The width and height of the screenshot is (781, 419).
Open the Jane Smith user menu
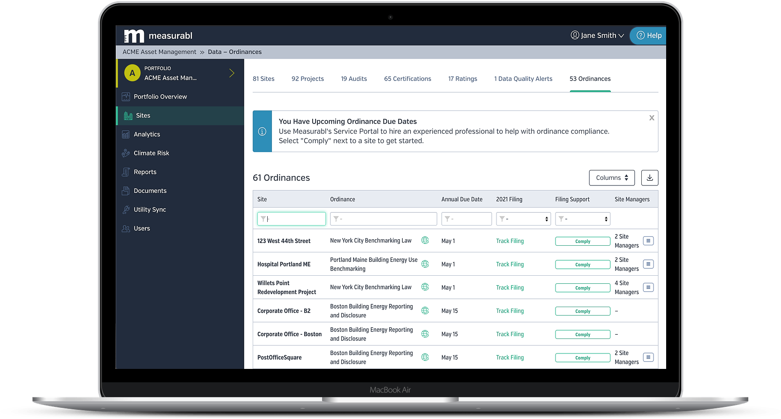click(597, 36)
